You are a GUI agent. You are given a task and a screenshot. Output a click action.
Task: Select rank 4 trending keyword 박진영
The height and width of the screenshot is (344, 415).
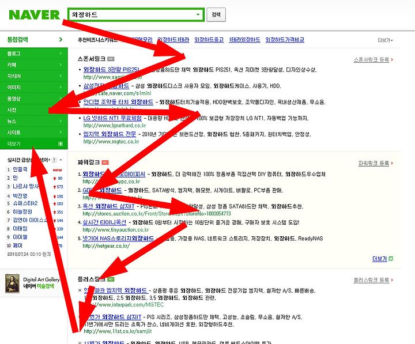20,196
